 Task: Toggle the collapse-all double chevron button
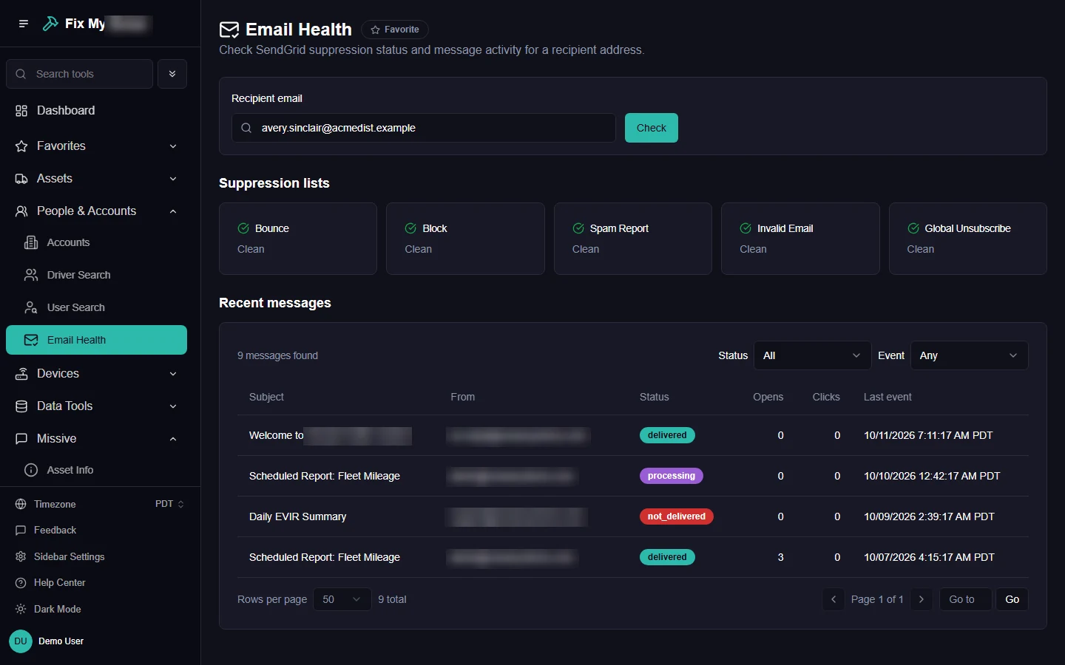coord(172,74)
